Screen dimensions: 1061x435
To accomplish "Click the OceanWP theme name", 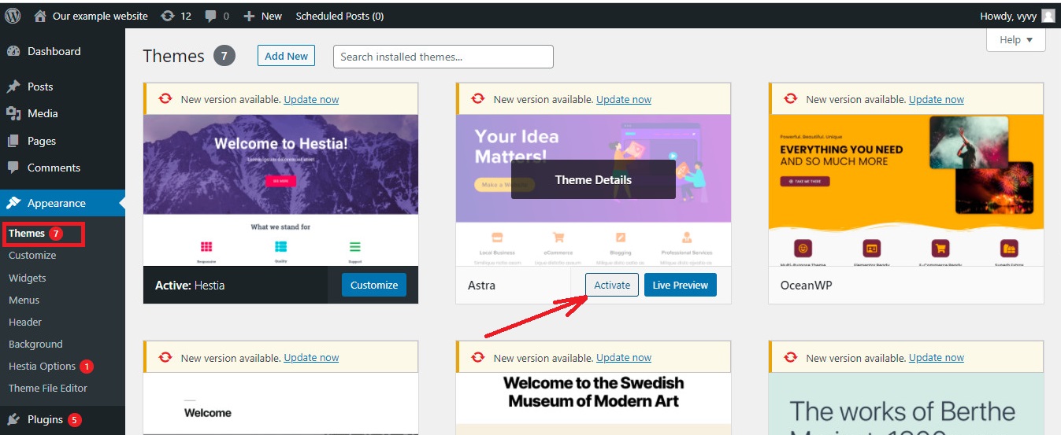I will (x=807, y=285).
